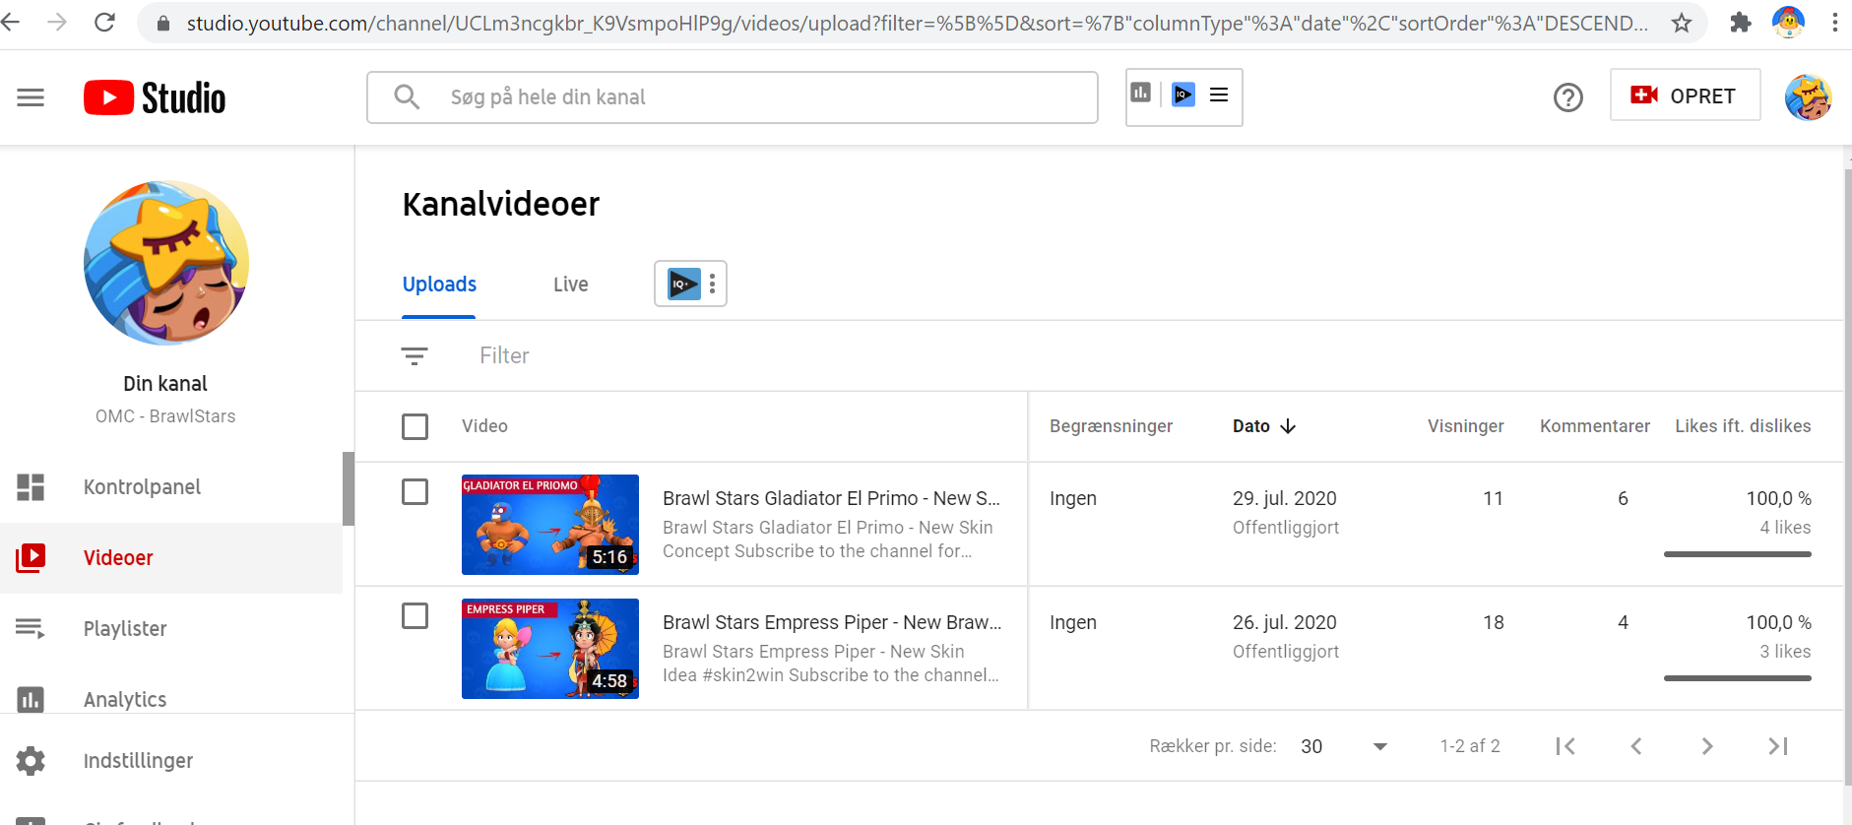
Task: Click the '29. jul. 2020' date cell
Action: (x=1285, y=498)
